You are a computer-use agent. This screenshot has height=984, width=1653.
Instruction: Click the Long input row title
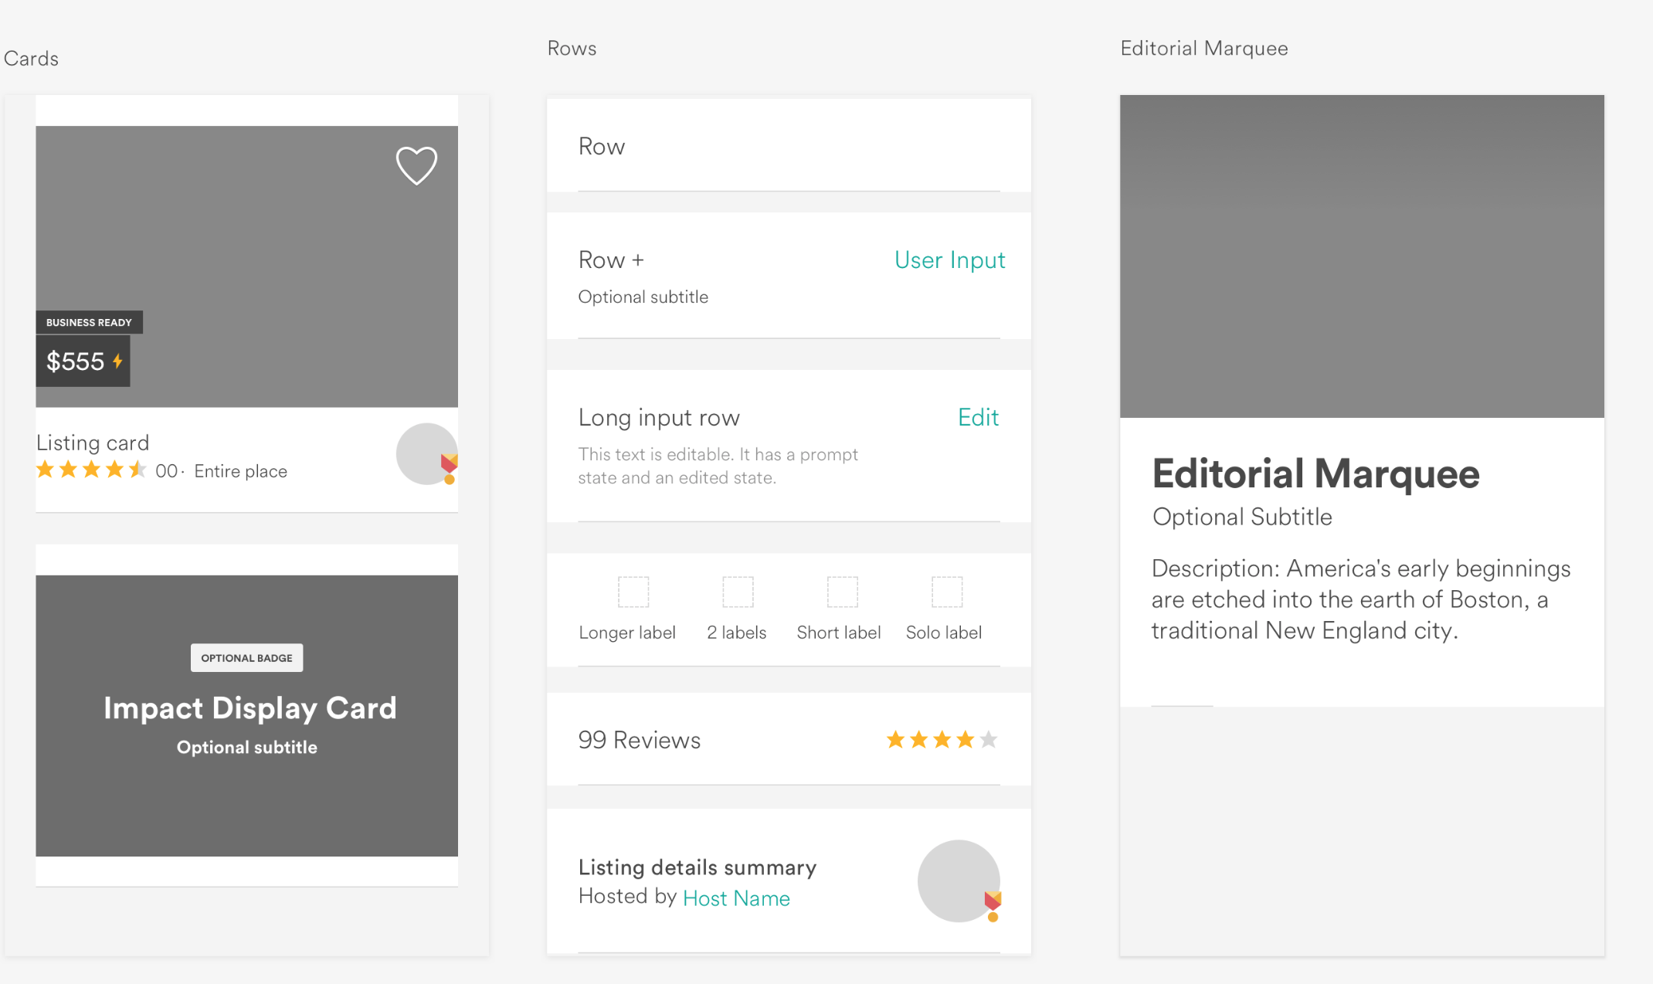659,418
